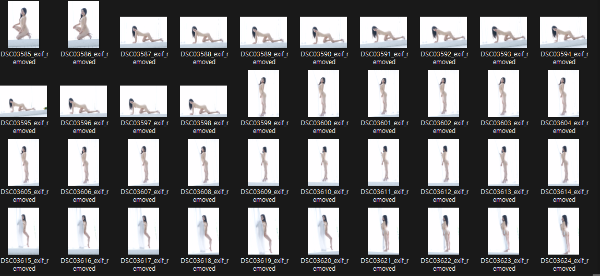Select the DSC03592_exif_removed image
The width and height of the screenshot is (600, 276).
coord(443,32)
